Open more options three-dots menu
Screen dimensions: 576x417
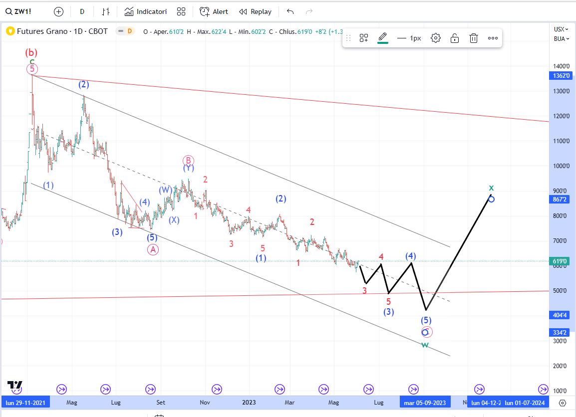[493, 38]
